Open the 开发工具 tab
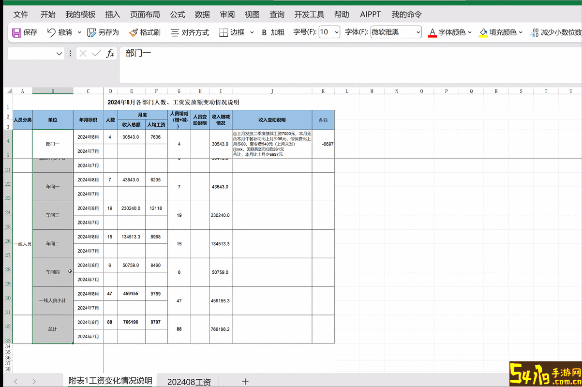The width and height of the screenshot is (582, 387). [x=309, y=15]
